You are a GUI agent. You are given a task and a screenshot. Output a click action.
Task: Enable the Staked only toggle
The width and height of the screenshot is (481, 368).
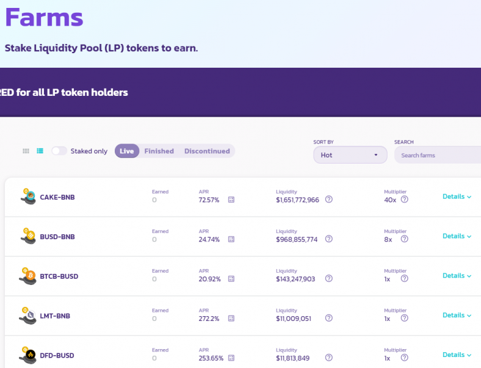(59, 151)
